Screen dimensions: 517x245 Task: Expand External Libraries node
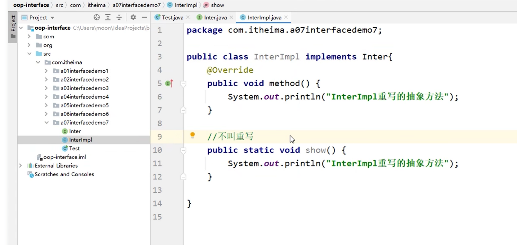[x=21, y=166]
